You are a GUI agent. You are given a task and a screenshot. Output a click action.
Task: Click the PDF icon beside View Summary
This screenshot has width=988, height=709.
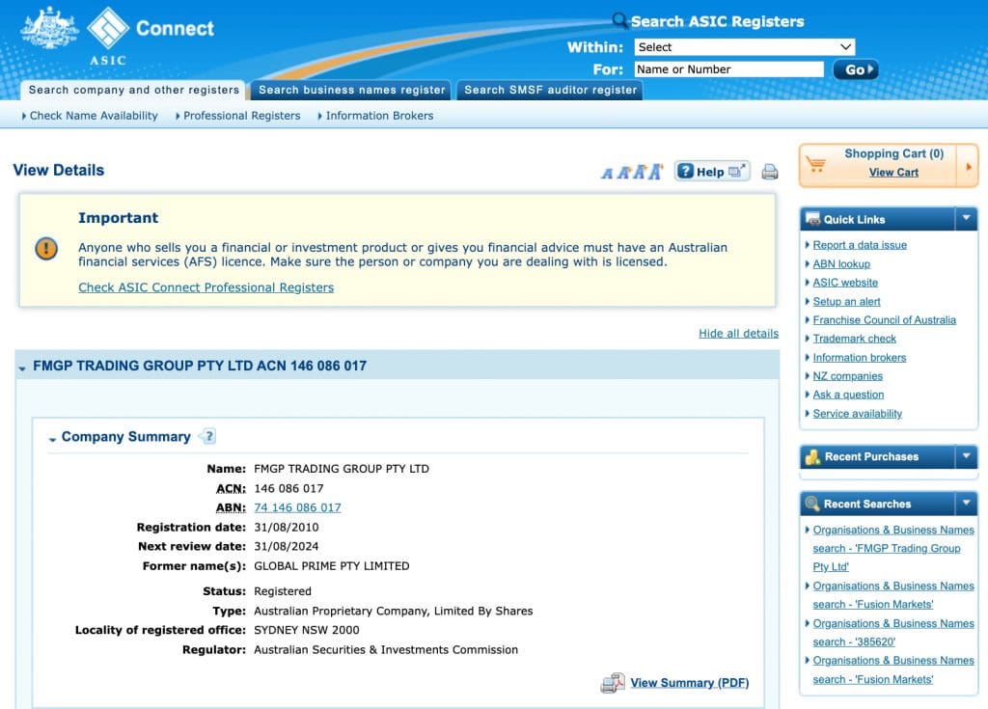(x=613, y=683)
